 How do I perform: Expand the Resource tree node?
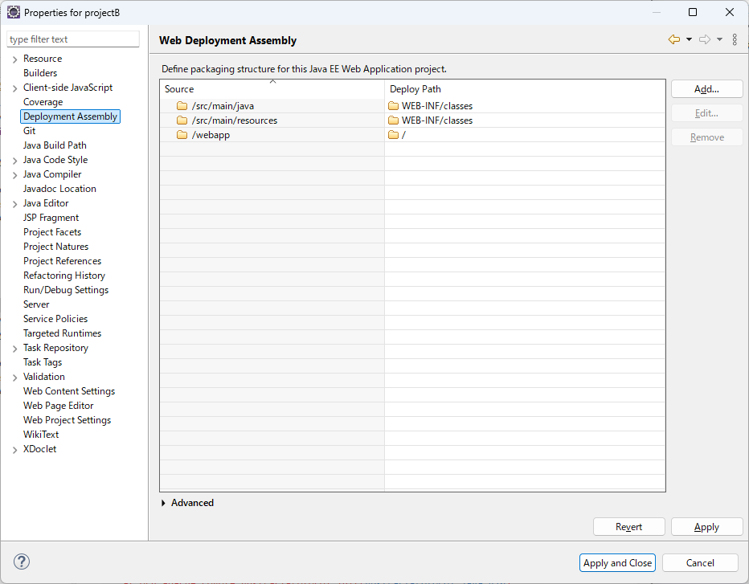point(14,58)
